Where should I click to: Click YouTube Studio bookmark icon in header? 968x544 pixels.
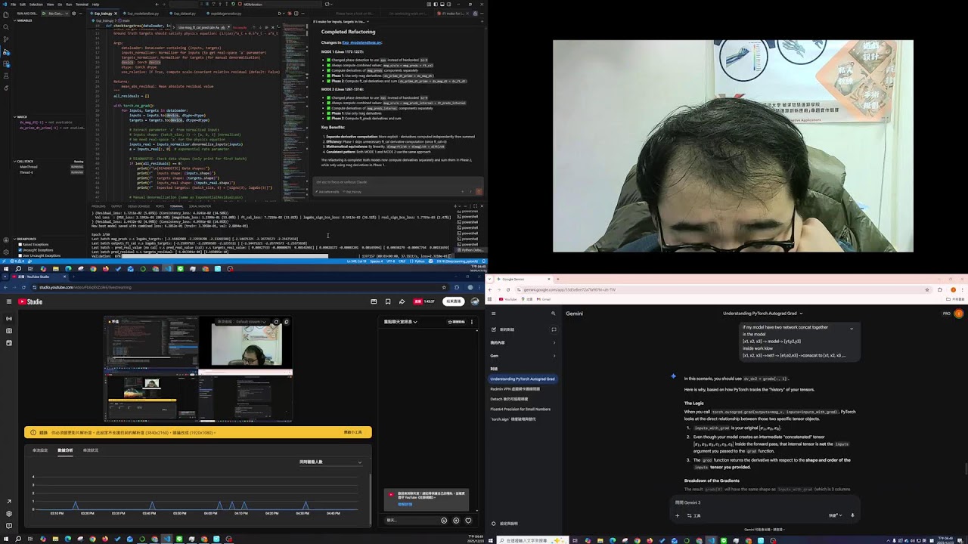(388, 301)
